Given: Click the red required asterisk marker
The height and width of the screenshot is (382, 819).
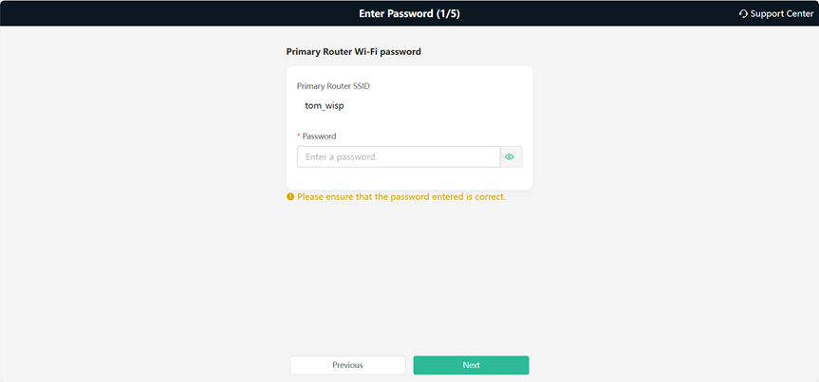Looking at the screenshot, I should point(299,136).
